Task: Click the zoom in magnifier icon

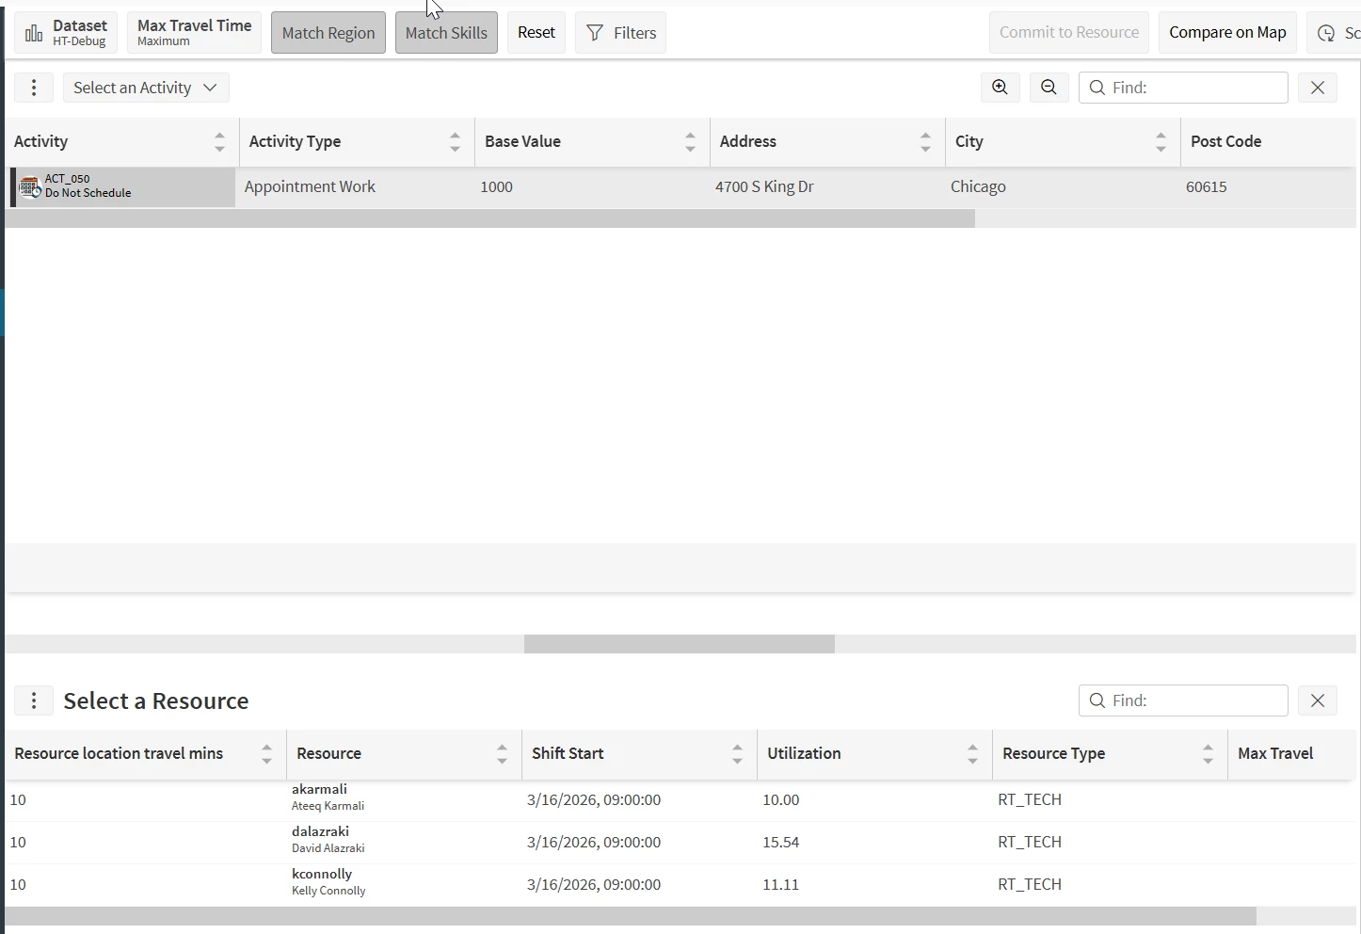Action: click(1000, 88)
